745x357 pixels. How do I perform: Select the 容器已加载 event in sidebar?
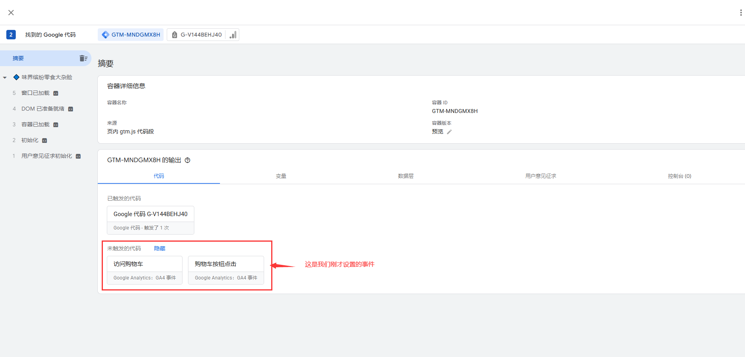[x=35, y=124]
